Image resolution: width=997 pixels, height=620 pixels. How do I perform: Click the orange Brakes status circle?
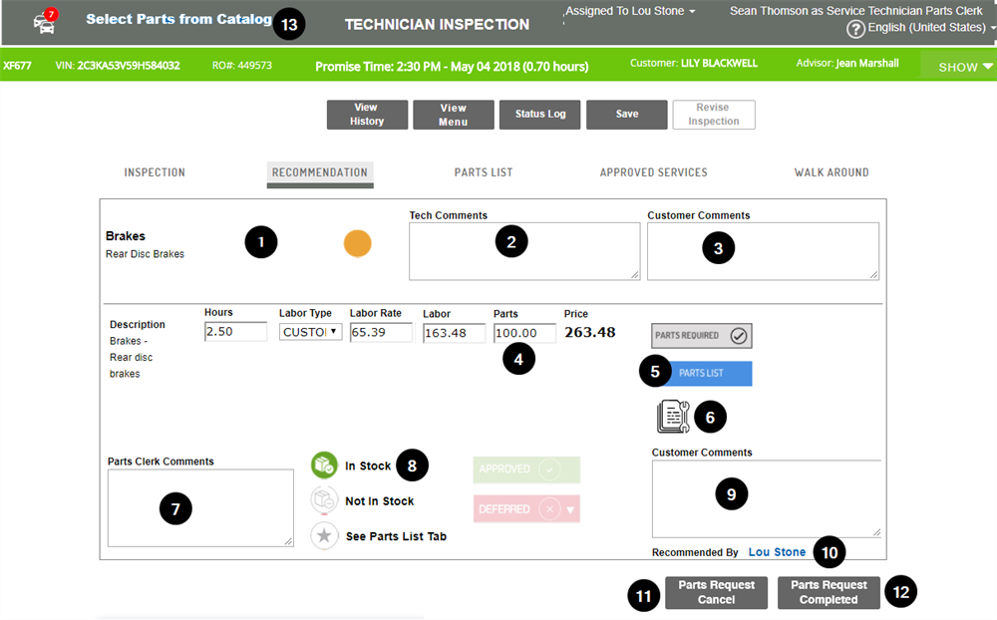357,242
